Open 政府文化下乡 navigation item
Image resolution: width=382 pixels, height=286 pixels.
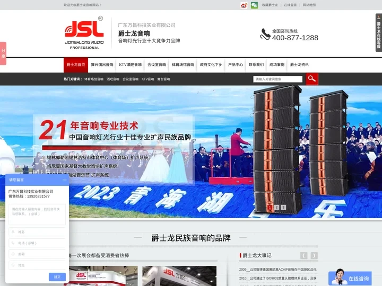coord(211,65)
